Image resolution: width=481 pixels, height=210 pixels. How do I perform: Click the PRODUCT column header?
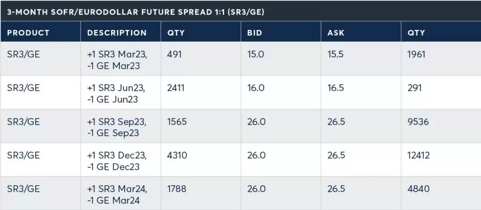pos(28,33)
